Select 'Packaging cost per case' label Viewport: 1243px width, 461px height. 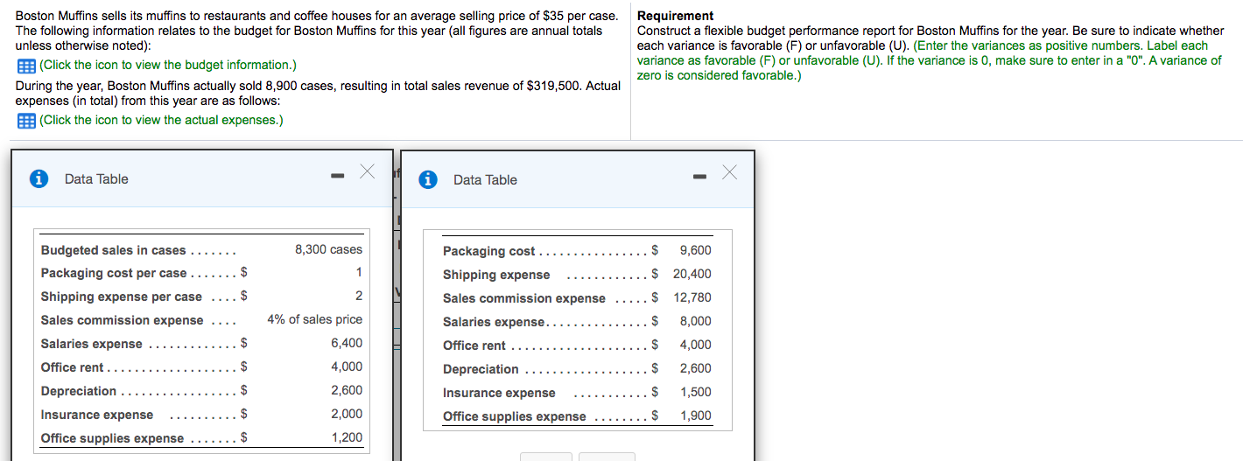tap(114, 273)
